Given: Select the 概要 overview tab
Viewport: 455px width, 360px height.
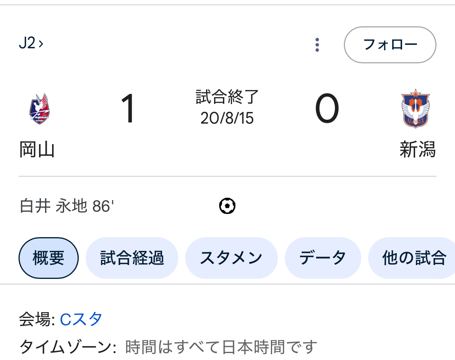Looking at the screenshot, I should click(x=49, y=258).
